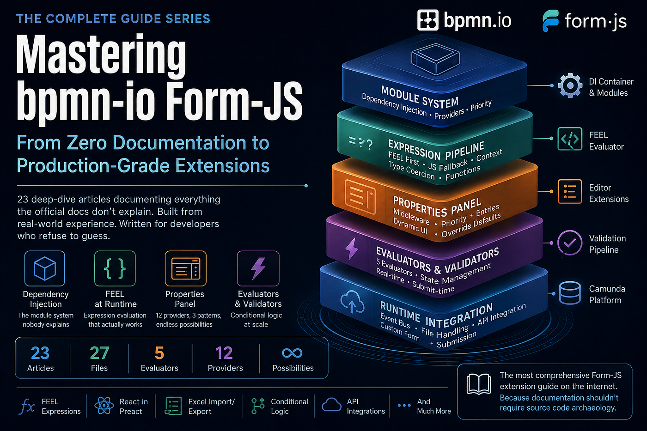Select the lightning icon above the Evaluators & Validators card
The image size is (647, 431).
[x=258, y=268]
